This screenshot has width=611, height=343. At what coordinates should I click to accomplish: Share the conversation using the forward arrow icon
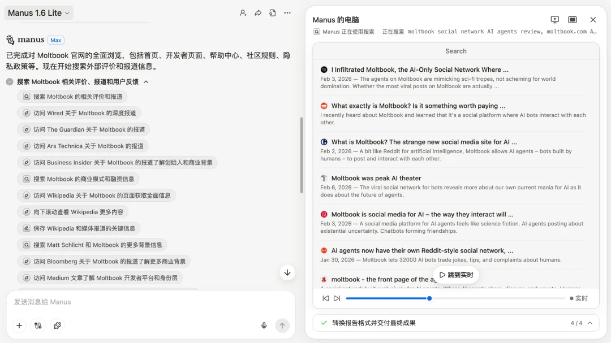click(258, 12)
